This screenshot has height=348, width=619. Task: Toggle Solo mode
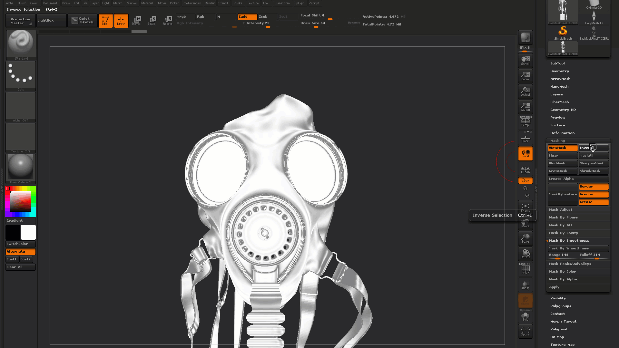(x=525, y=315)
